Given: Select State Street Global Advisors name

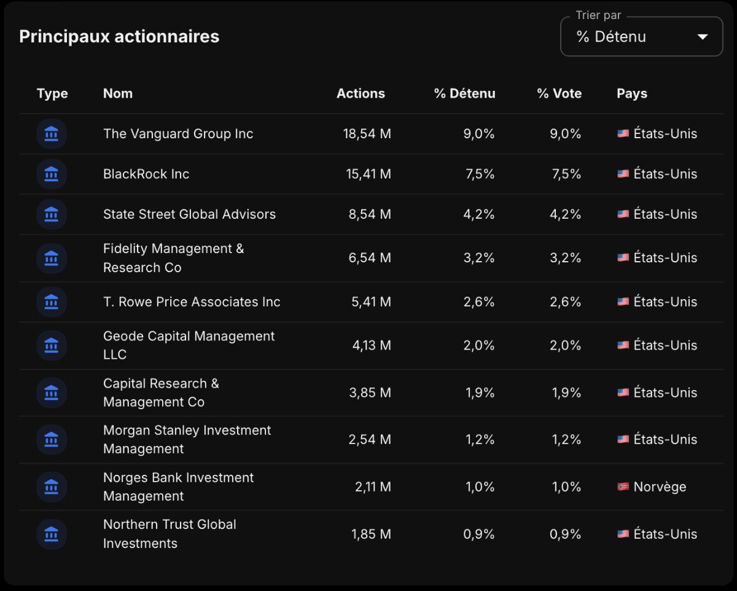Looking at the screenshot, I should (189, 214).
